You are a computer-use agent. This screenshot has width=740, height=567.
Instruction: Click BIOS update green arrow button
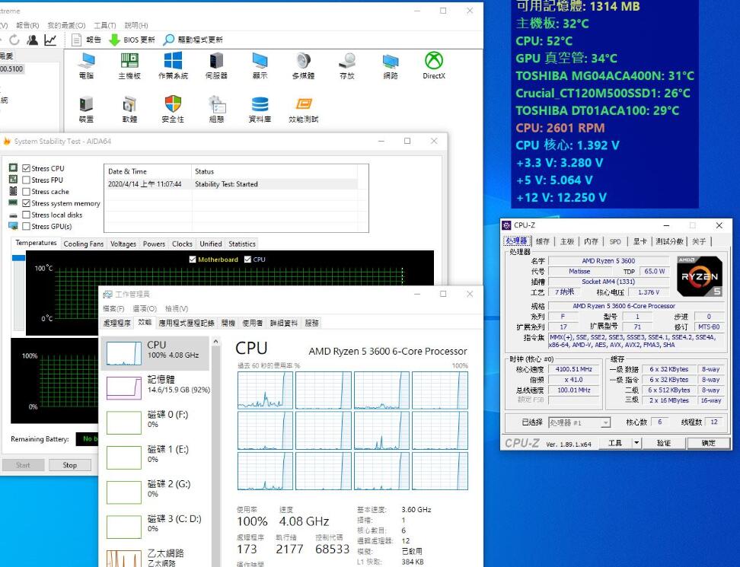tap(132, 40)
